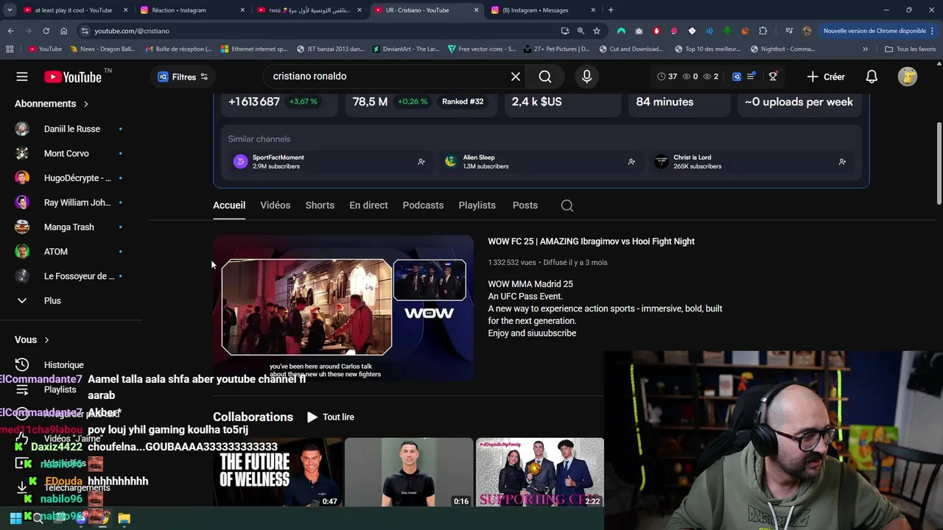Image resolution: width=943 pixels, height=530 pixels.
Task: Reload the page in Chrome
Action: click(x=46, y=31)
